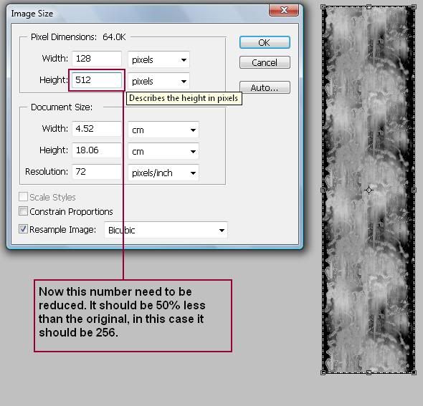
Task: Open the Bicubic resample method dropdown
Action: point(166,230)
